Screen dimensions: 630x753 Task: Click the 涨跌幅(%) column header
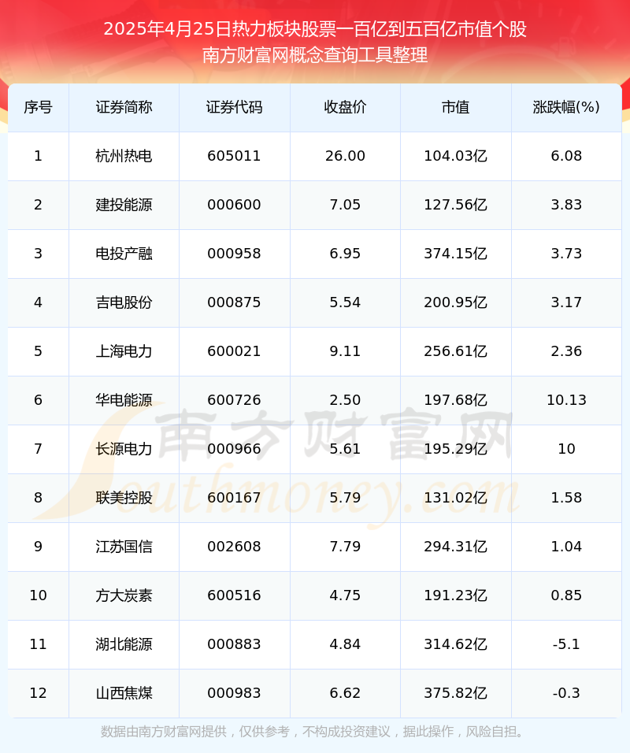click(566, 107)
